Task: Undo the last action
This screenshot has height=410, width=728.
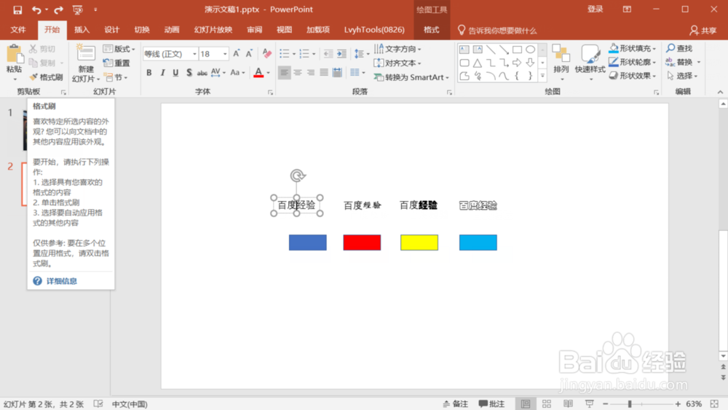Action: coord(36,9)
